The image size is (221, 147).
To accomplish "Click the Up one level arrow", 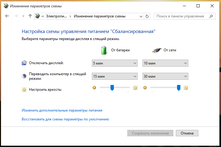I will coord(30,16).
